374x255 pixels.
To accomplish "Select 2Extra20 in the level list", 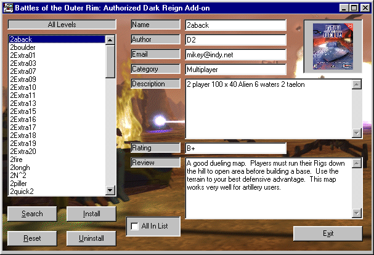I will click(57, 152).
